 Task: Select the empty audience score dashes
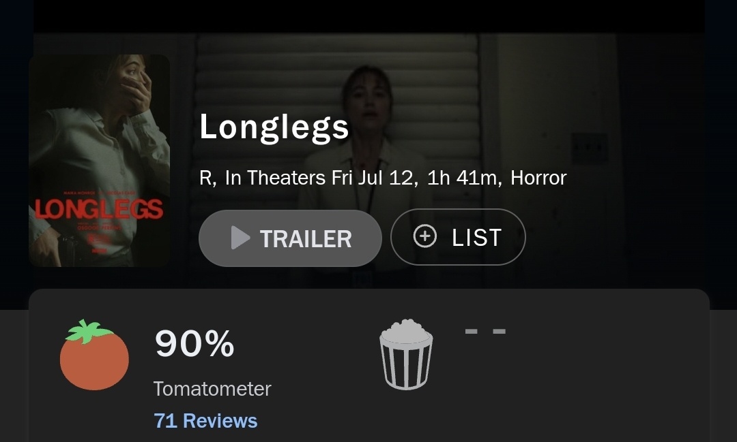(x=485, y=332)
